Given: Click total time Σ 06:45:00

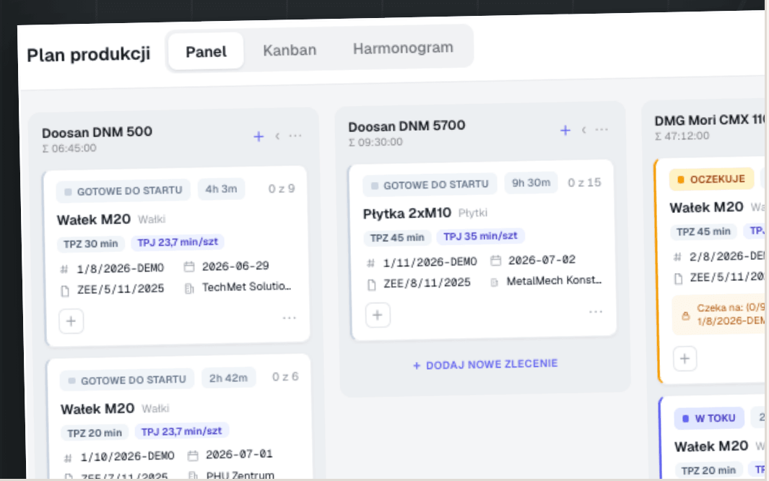Looking at the screenshot, I should [x=69, y=148].
